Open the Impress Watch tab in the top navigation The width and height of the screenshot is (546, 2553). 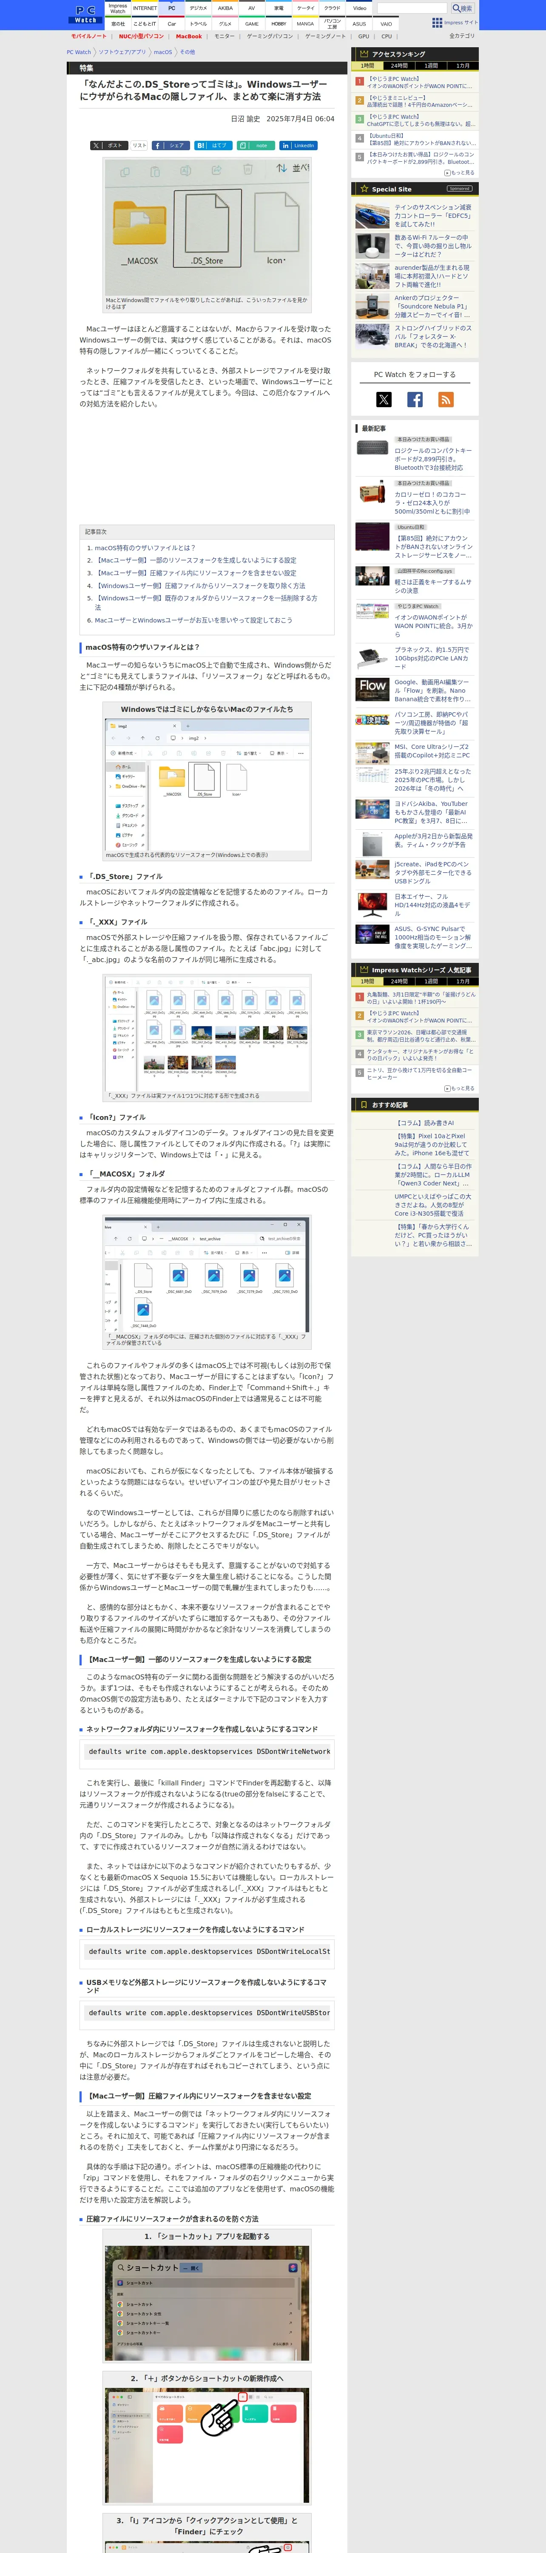pos(118,8)
